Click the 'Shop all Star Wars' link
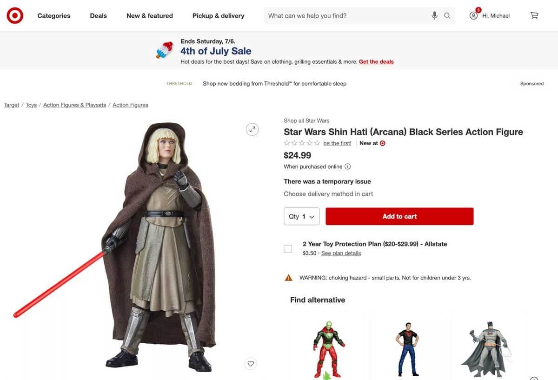 [x=306, y=120]
